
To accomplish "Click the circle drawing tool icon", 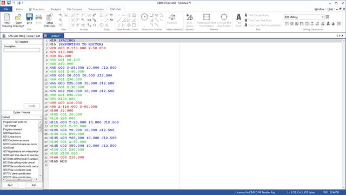I will 144,17.
